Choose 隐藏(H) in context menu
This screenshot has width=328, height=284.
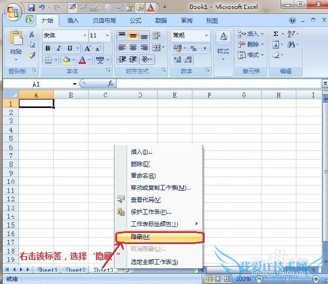coord(159,237)
